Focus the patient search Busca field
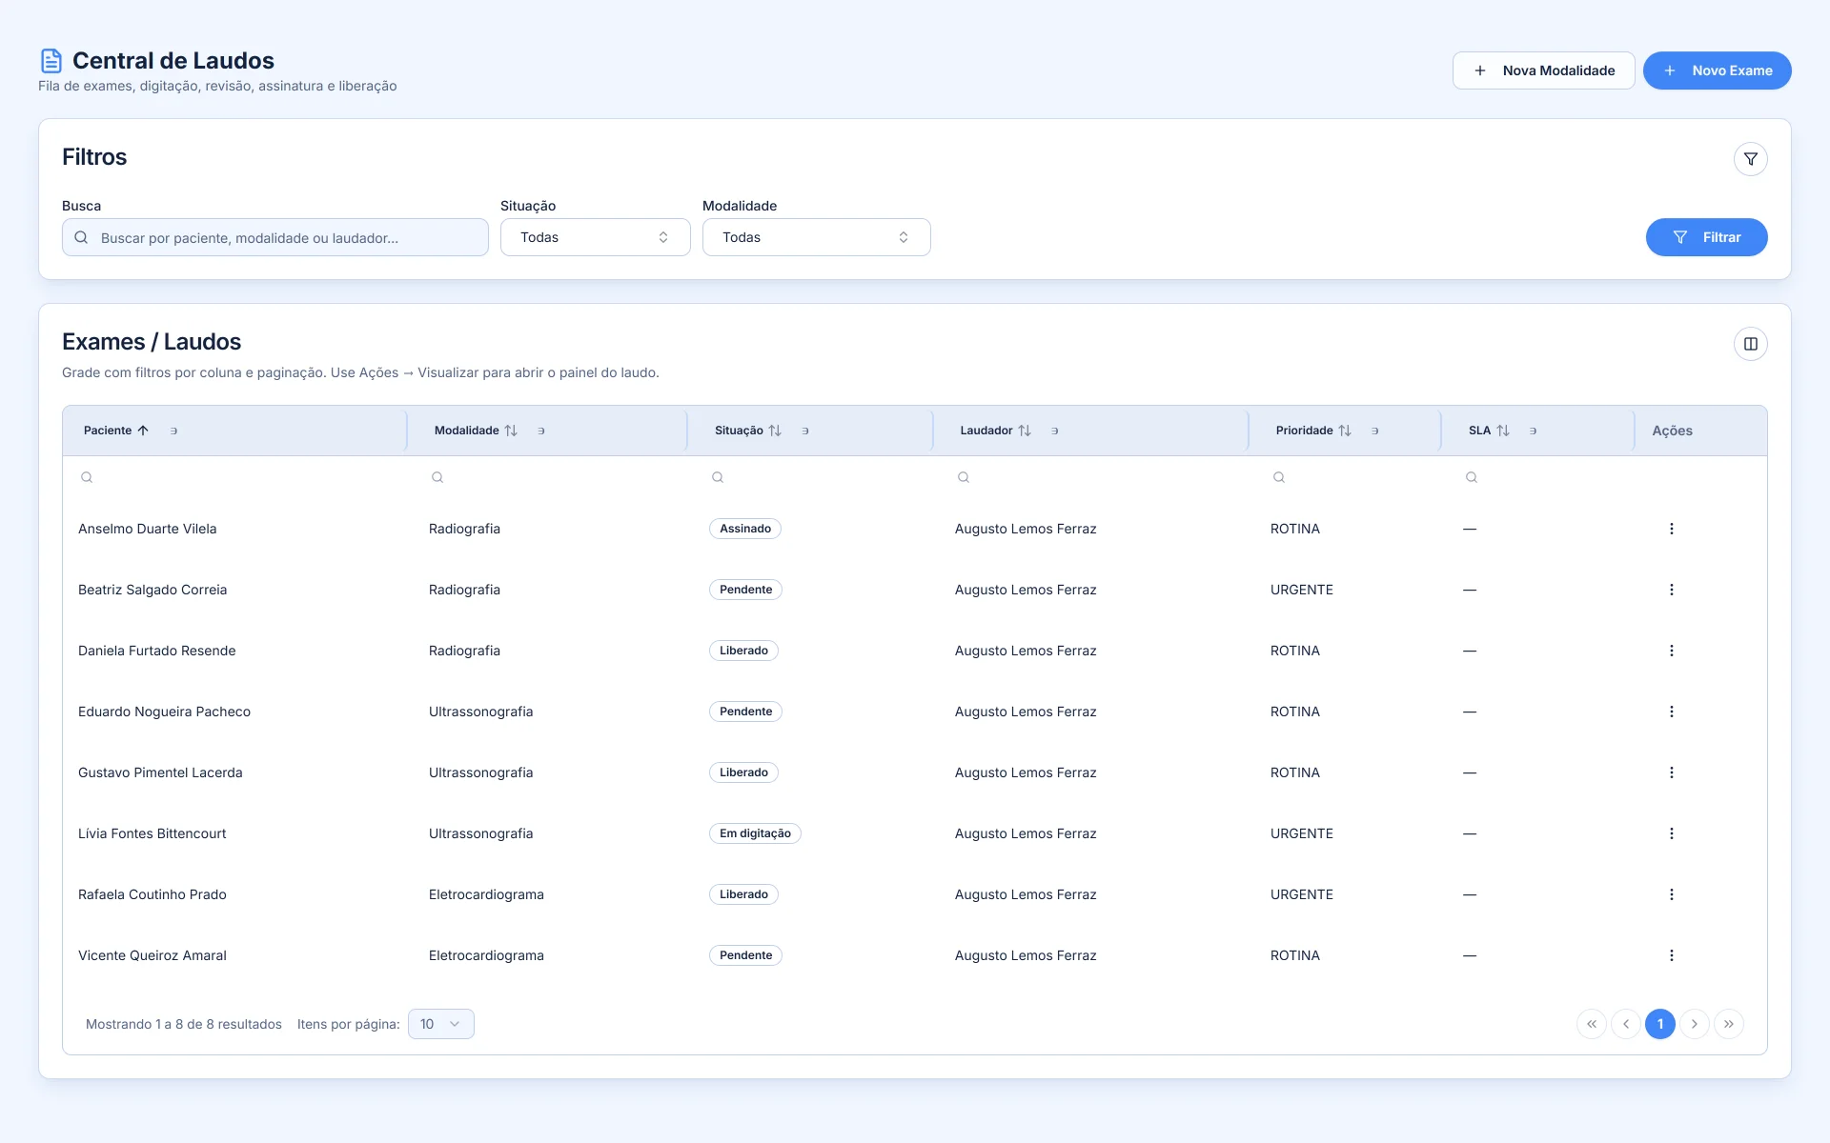This screenshot has width=1830, height=1143. pyautogui.click(x=274, y=237)
